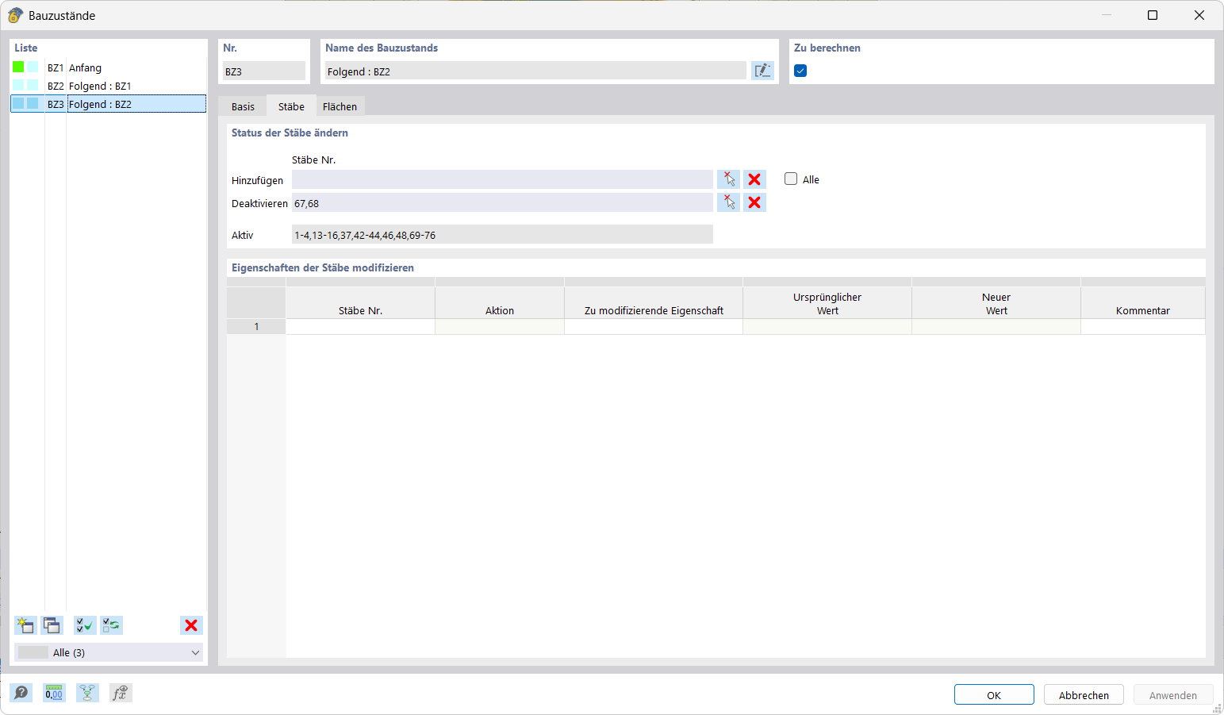The width and height of the screenshot is (1224, 715).
Task: Open the Basis tab
Action: (243, 106)
